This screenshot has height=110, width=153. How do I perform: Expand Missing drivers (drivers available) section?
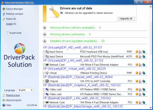coord(45,28)
